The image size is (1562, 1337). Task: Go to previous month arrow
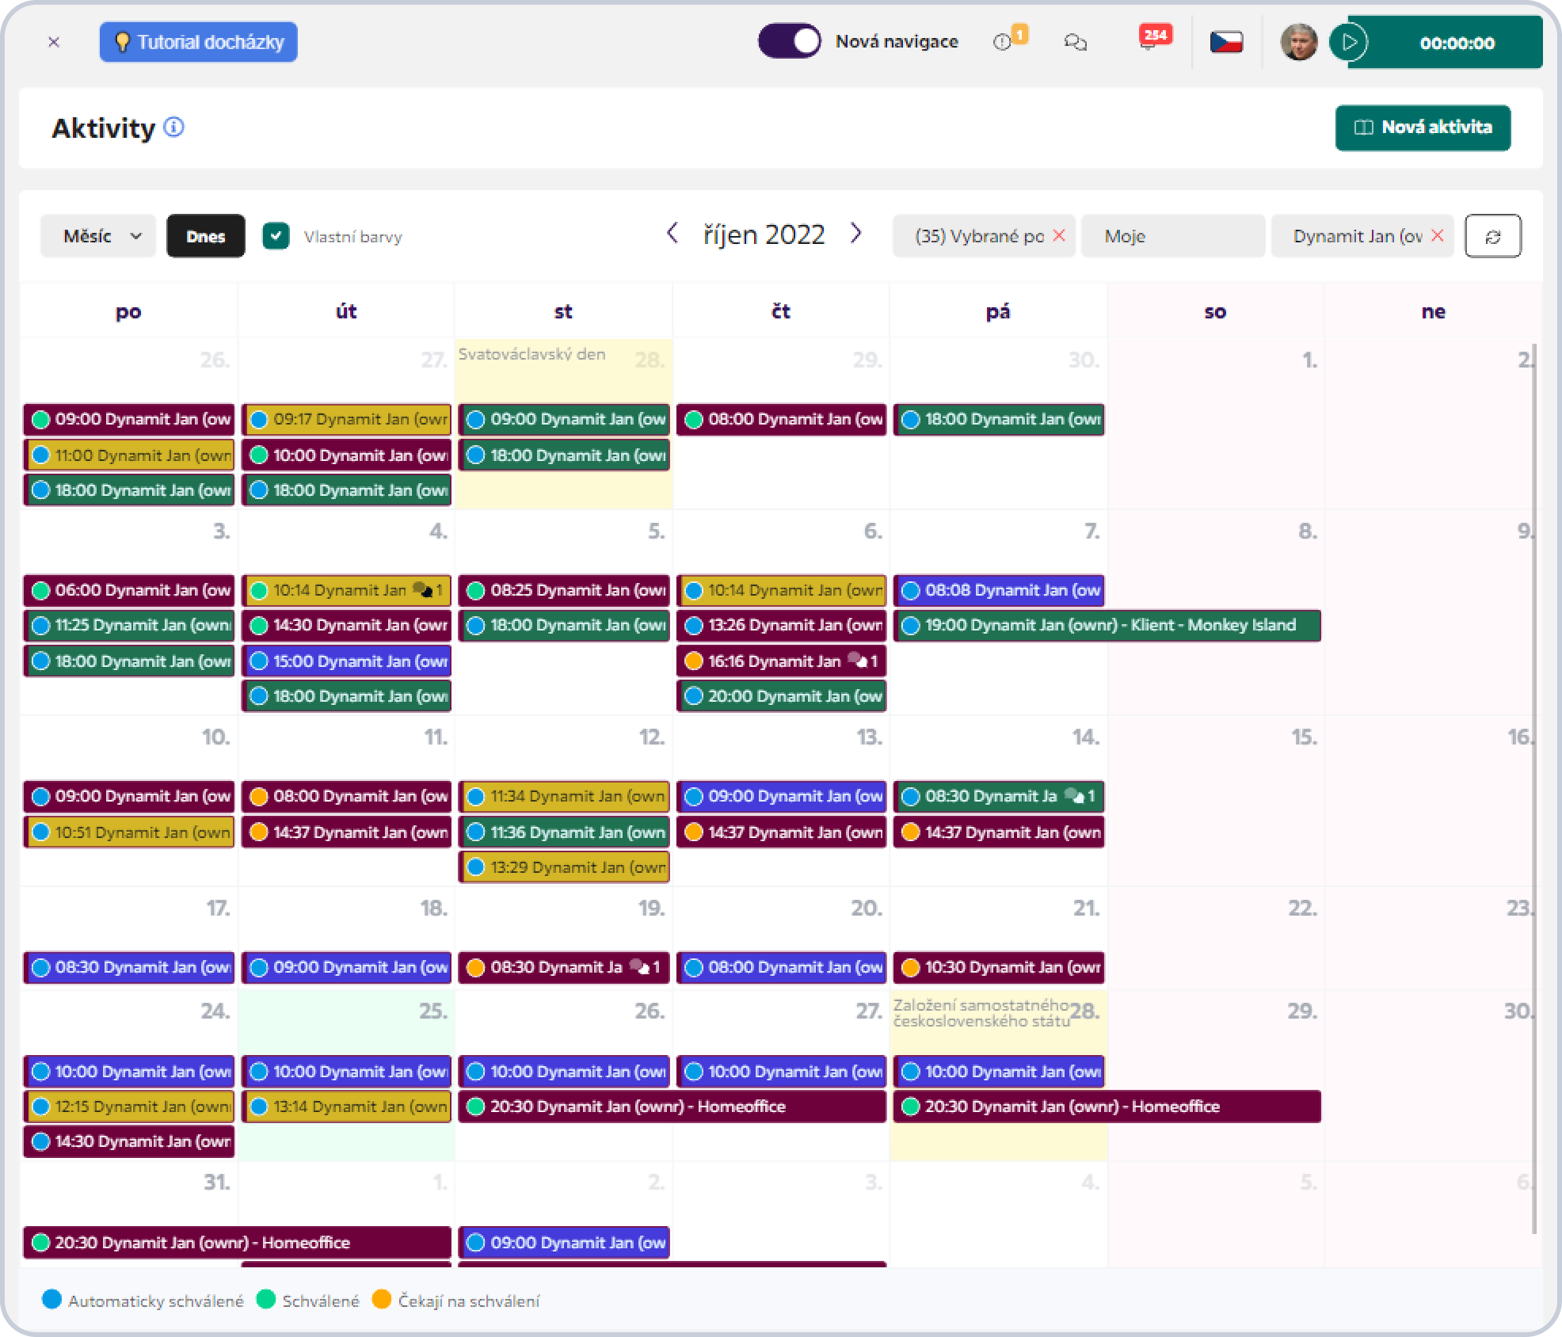672,234
